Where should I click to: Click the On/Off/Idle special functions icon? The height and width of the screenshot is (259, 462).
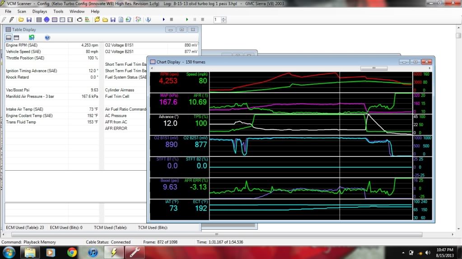(x=88, y=20)
